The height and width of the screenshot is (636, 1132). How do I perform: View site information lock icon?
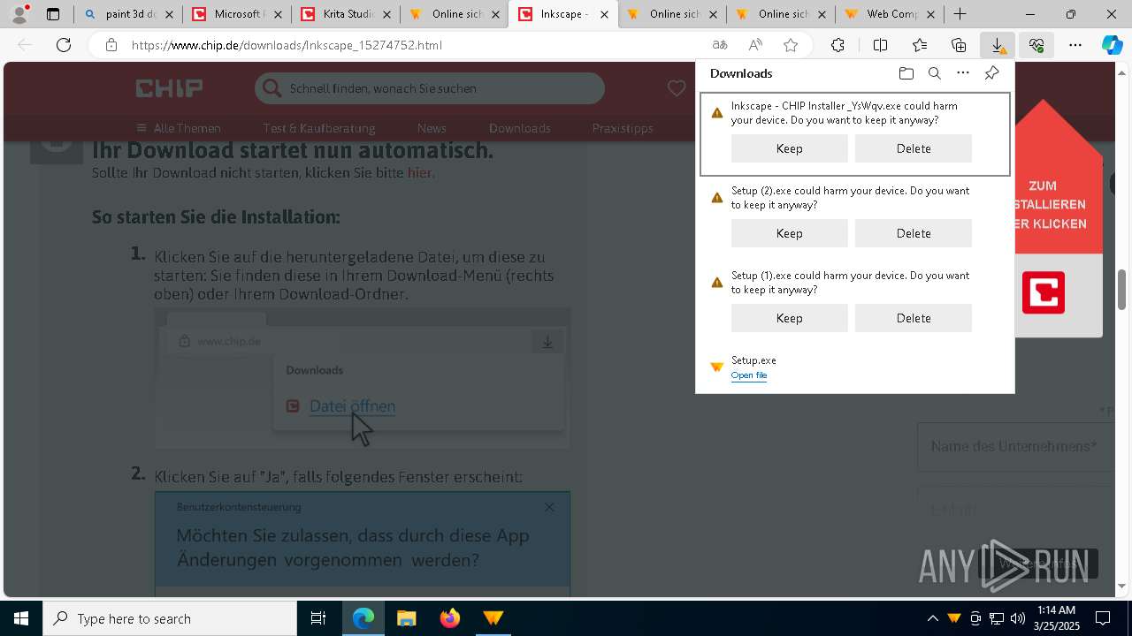(111, 45)
